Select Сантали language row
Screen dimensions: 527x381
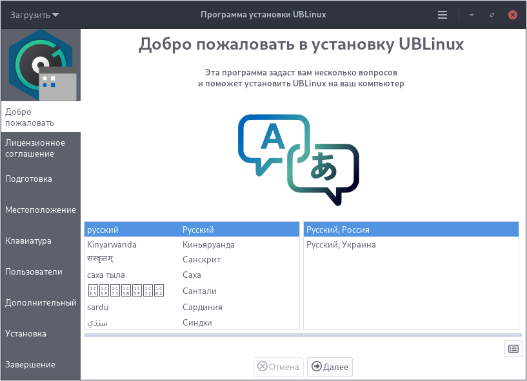point(192,291)
